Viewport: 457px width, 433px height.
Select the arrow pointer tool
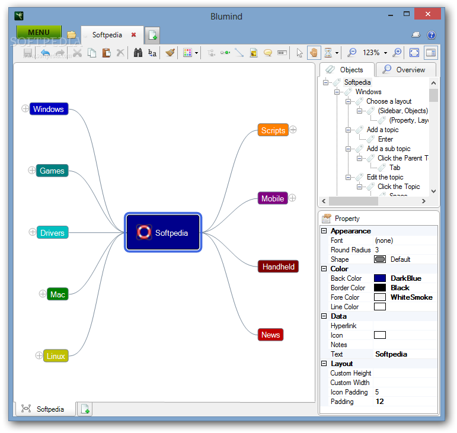pyautogui.click(x=299, y=53)
